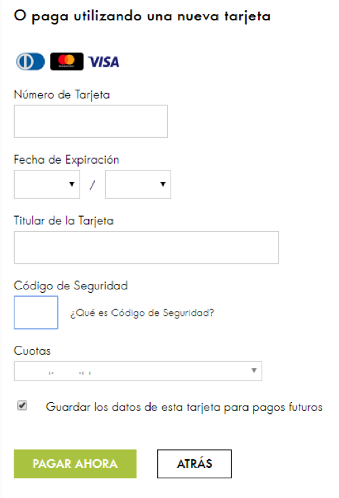339x498 pixels.
Task: Open the '¿Qué es Código de Seguridad?' link
Action: pyautogui.click(x=142, y=313)
